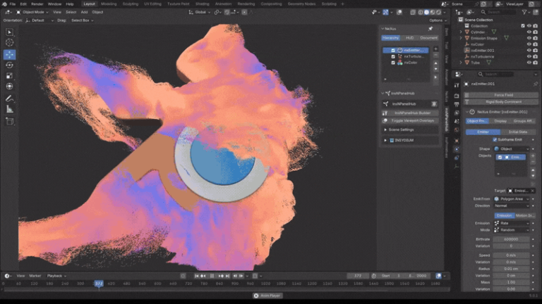Activate the Rotate tool
This screenshot has width=542, height=304.
point(9,65)
